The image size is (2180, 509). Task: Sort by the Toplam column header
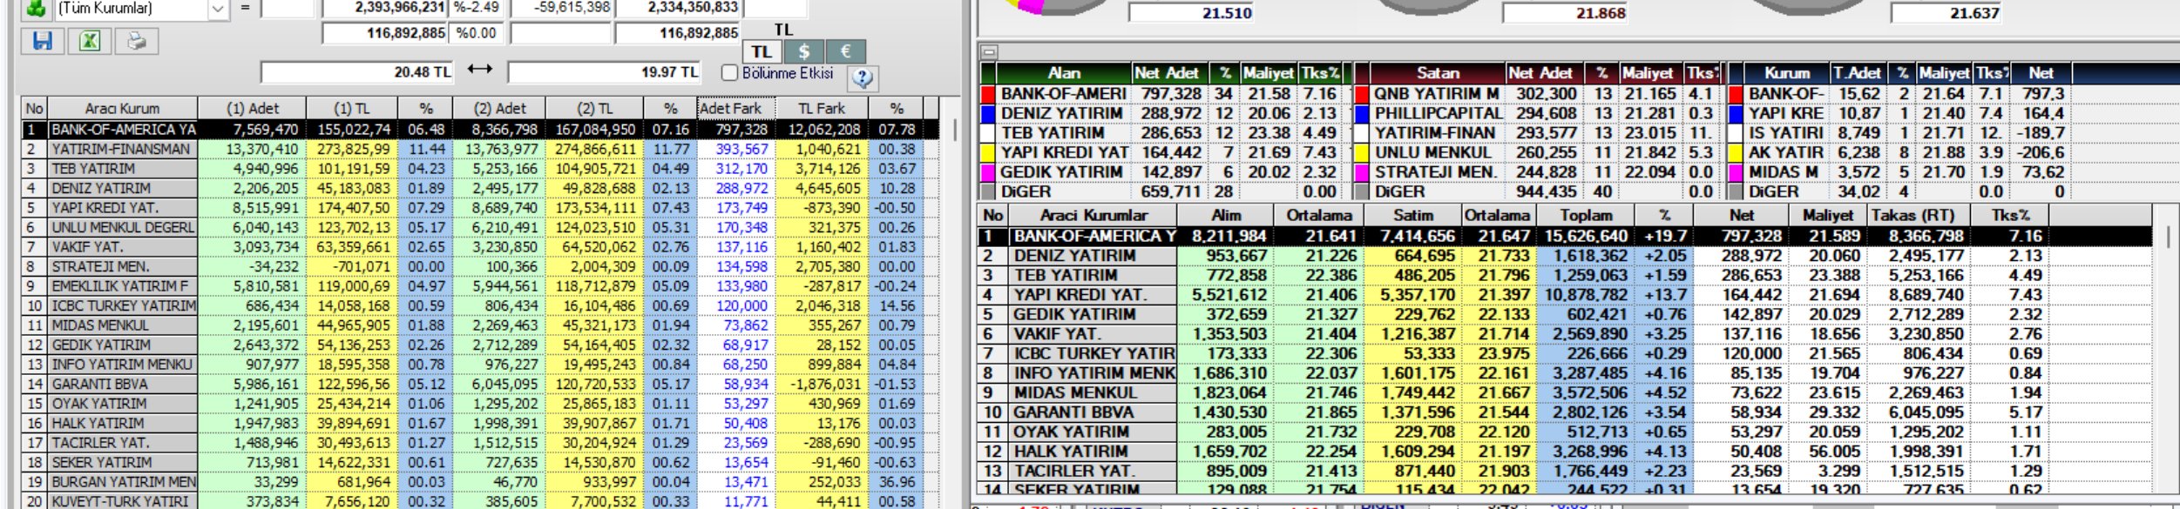[x=1586, y=216]
